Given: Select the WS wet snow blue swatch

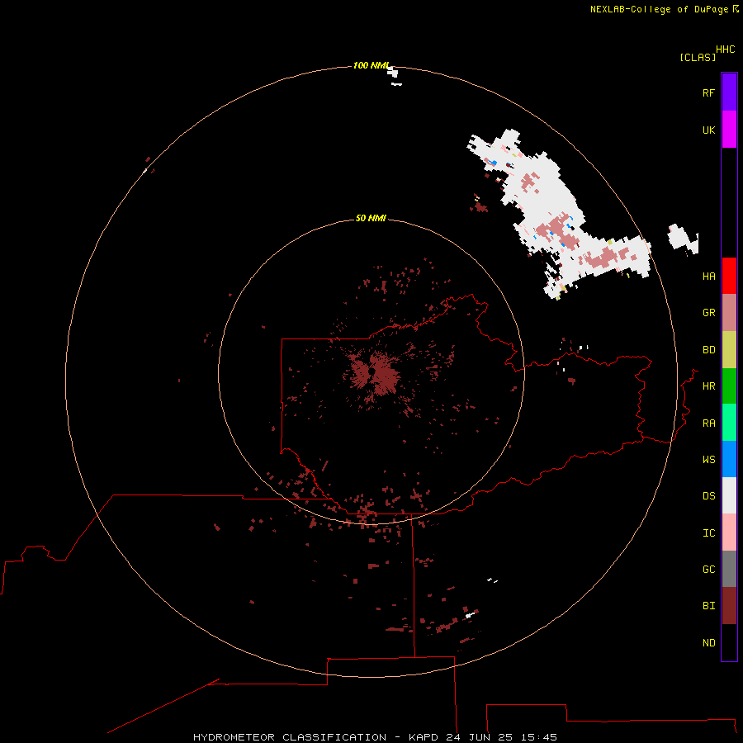Looking at the screenshot, I should pos(729,459).
